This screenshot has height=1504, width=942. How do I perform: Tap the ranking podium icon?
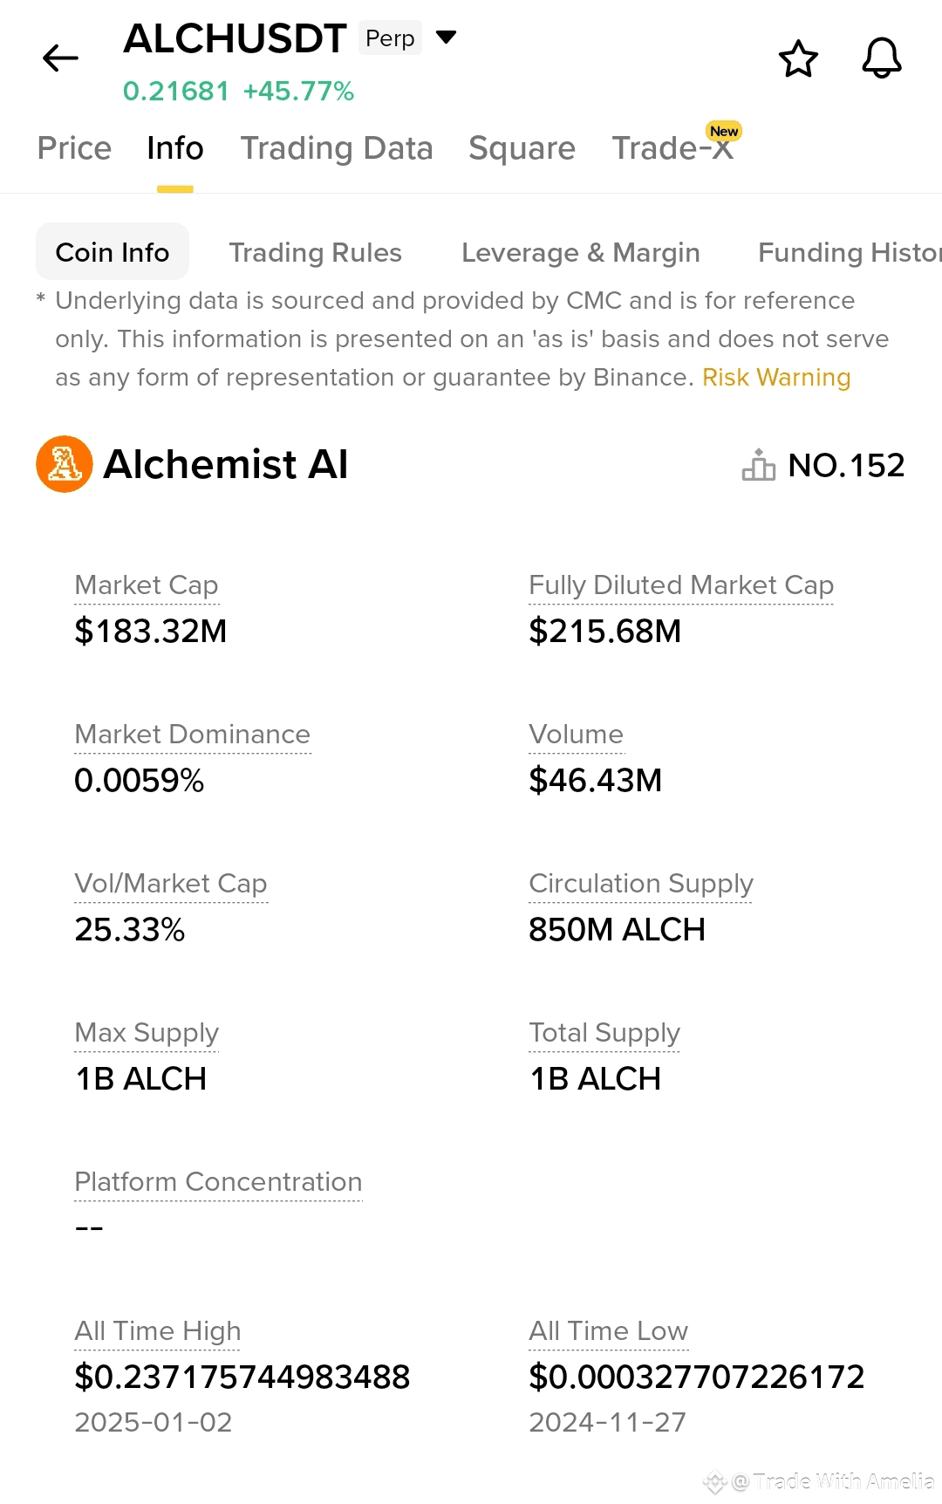click(x=758, y=465)
